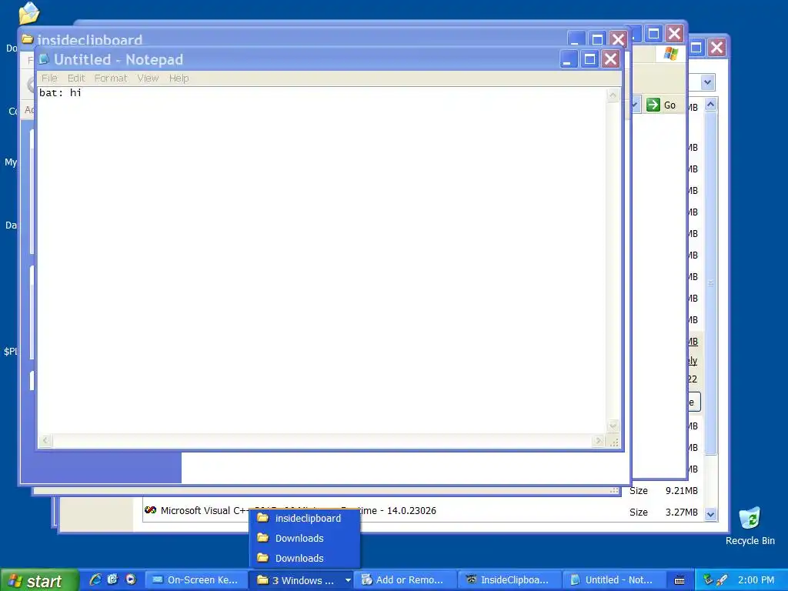Close the Explorer window with the Go button

coord(674,34)
